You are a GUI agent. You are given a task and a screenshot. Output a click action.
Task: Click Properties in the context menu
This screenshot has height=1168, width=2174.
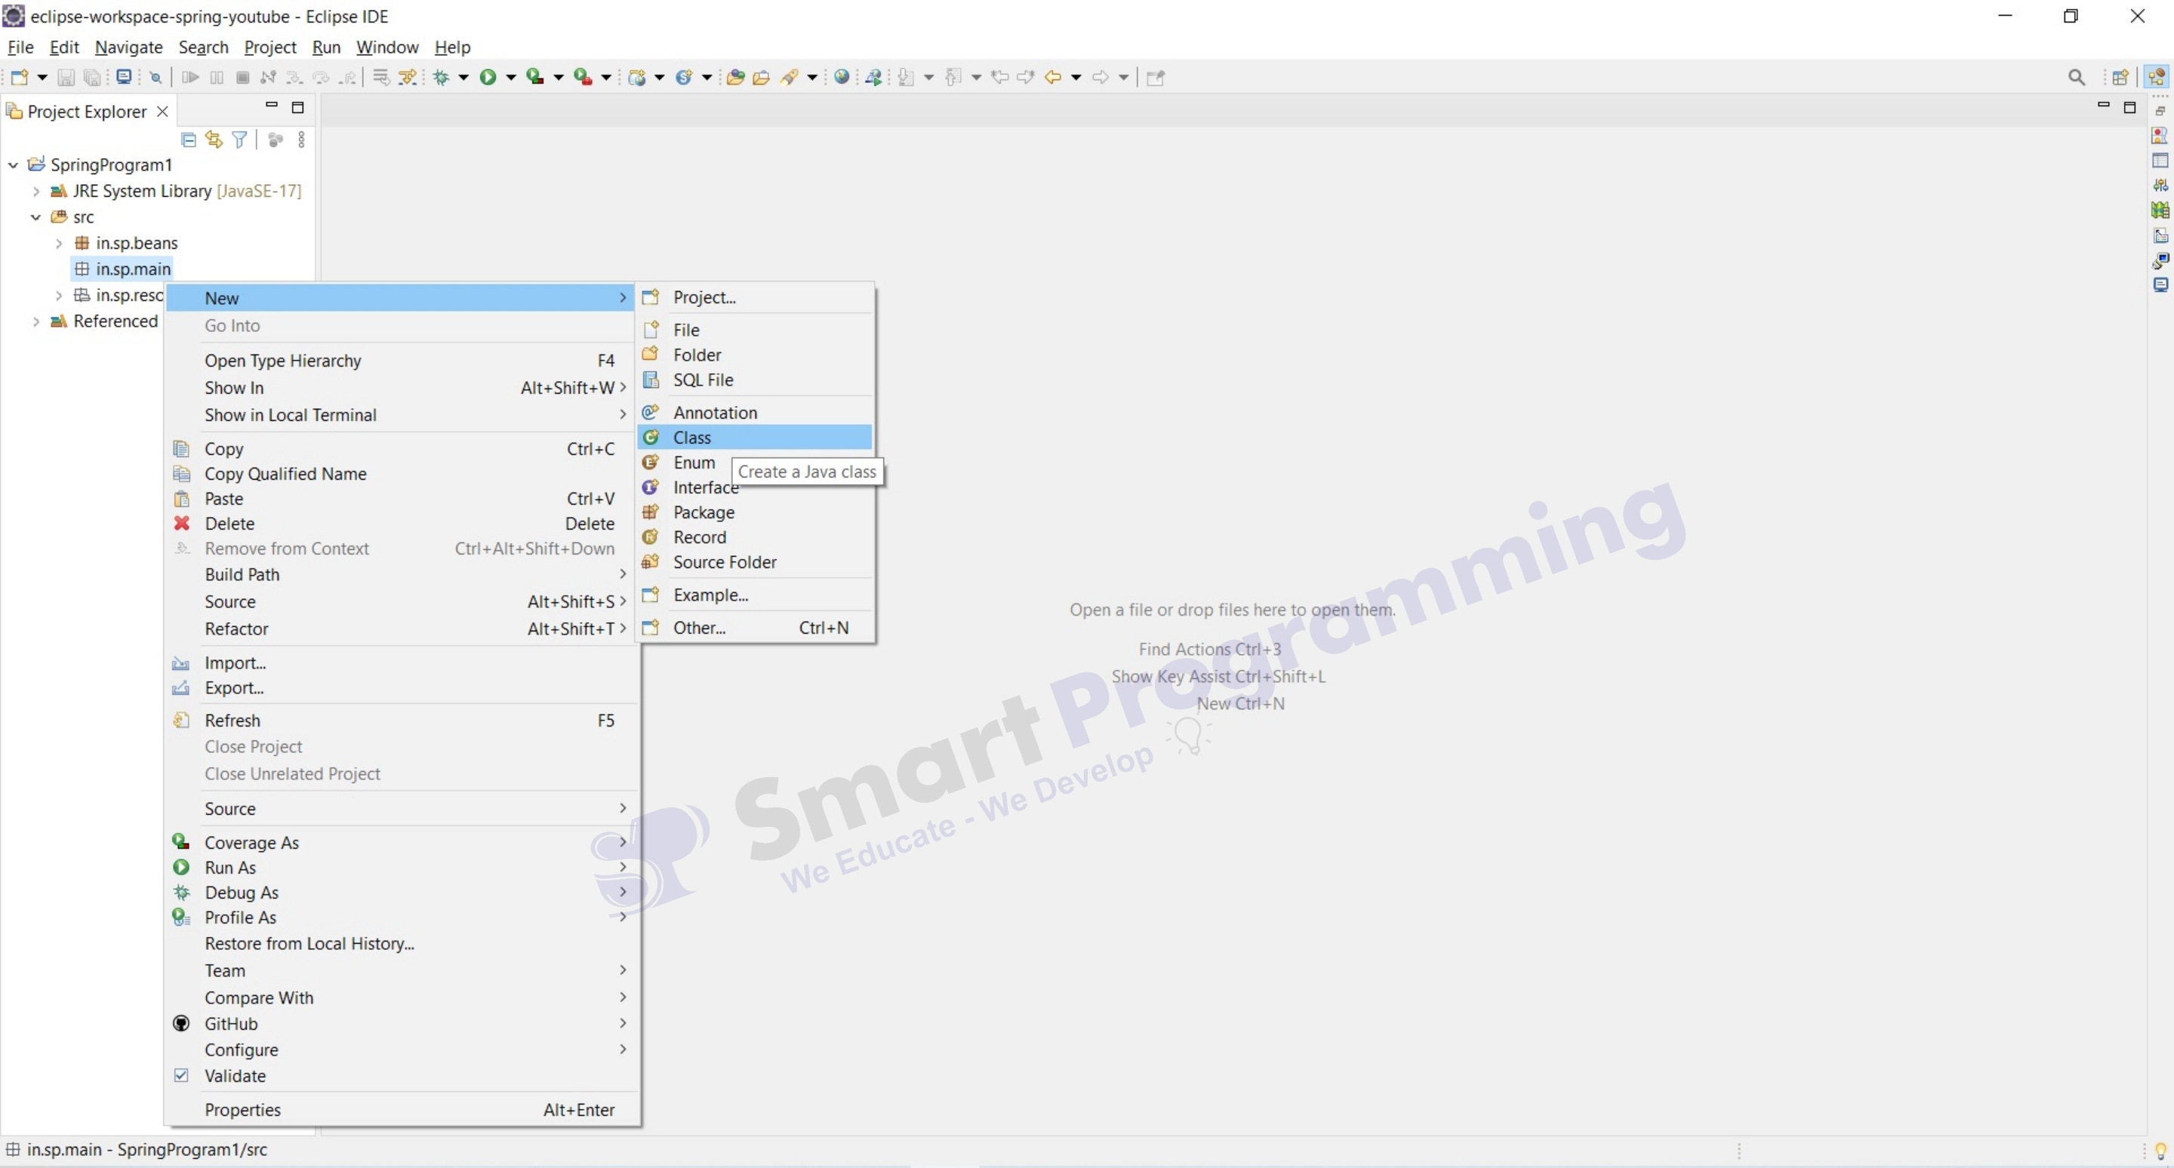[x=242, y=1110]
